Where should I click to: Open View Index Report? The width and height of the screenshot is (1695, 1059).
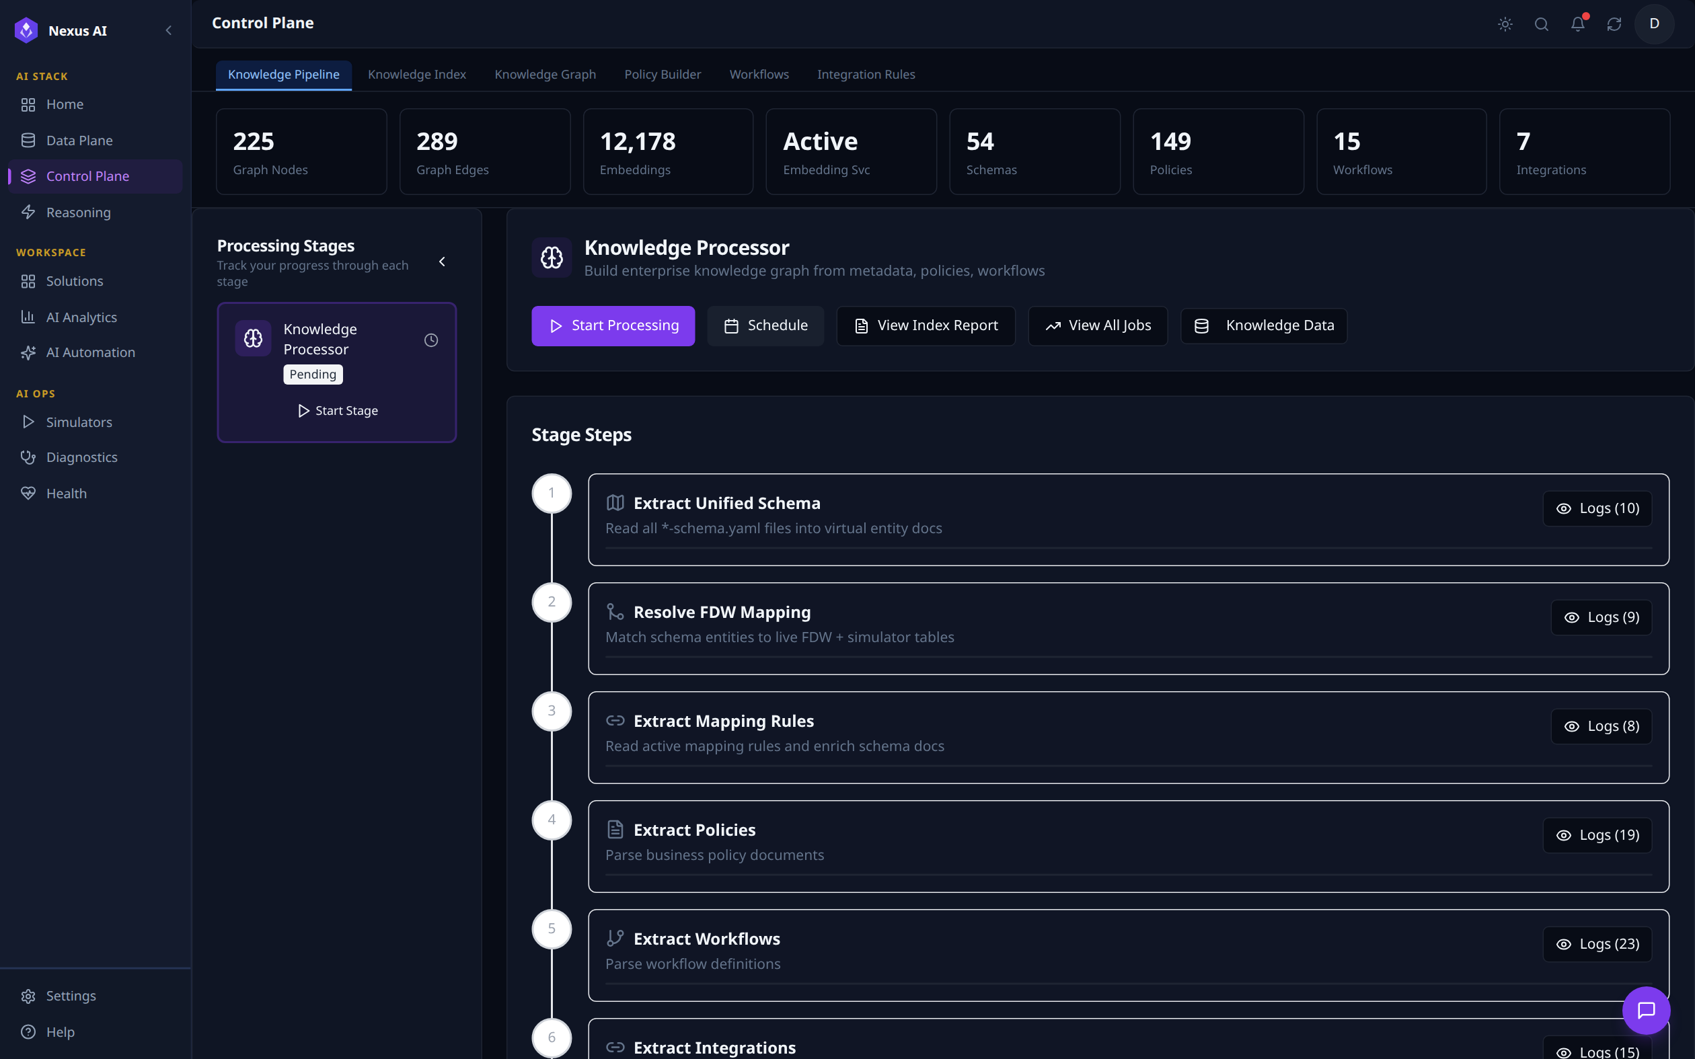tap(926, 325)
